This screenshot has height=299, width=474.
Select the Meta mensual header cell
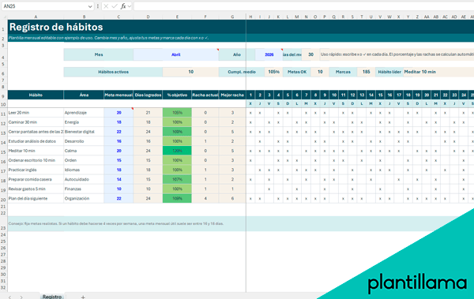point(118,95)
